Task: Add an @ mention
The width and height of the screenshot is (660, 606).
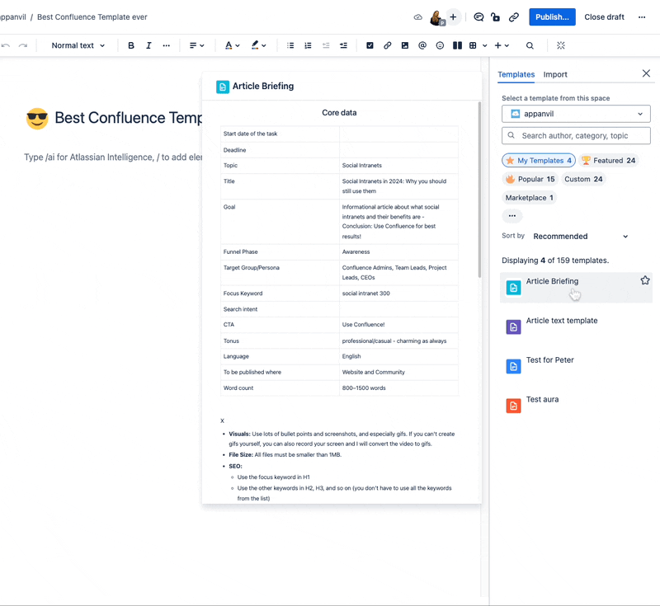Action: 422,45
